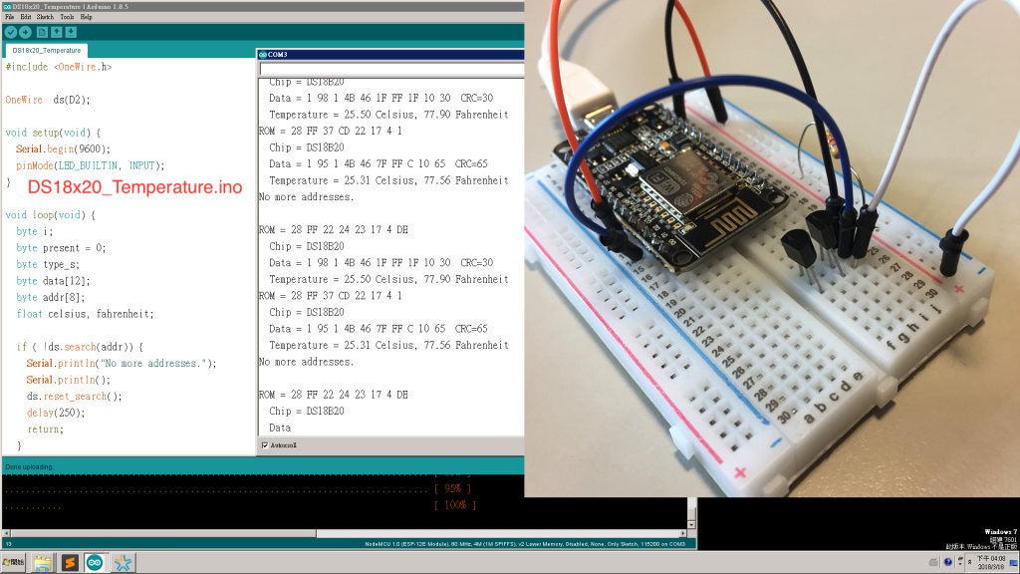Click the New sketch toolbar icon
This screenshot has height=574, width=1020.
coord(42,32)
